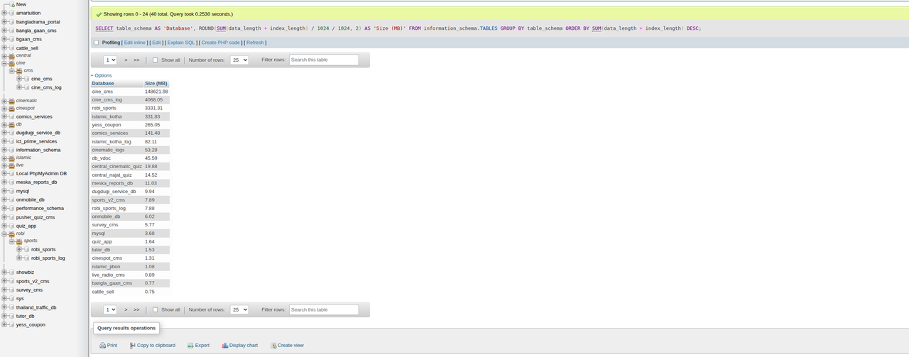Click the Export link
The image size is (909, 357).
pos(202,346)
